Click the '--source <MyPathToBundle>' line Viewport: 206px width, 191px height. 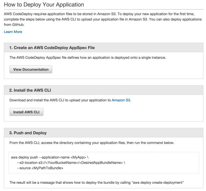click(40, 168)
